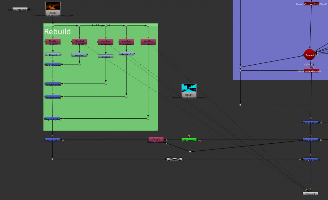Image resolution: width=328 pixels, height=200 pixels.
Task: Click the Copy2 node
Action: coord(156,140)
